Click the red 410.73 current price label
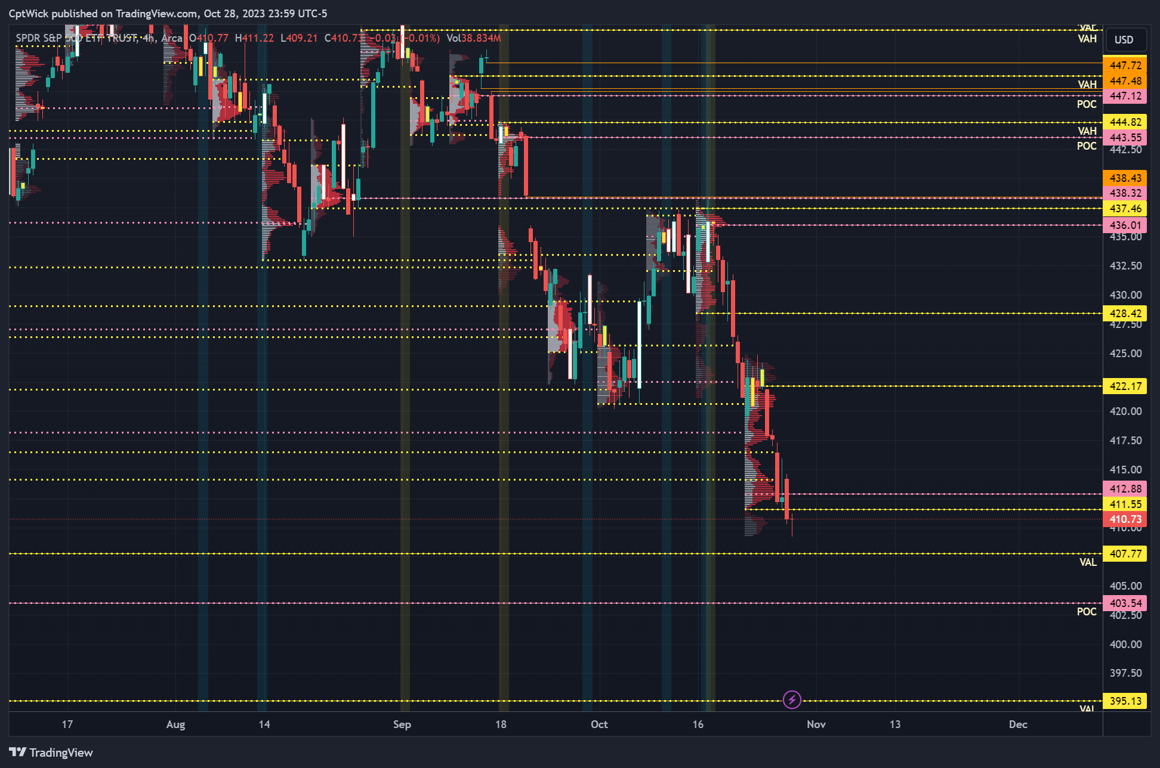1160x768 pixels. 1125,519
